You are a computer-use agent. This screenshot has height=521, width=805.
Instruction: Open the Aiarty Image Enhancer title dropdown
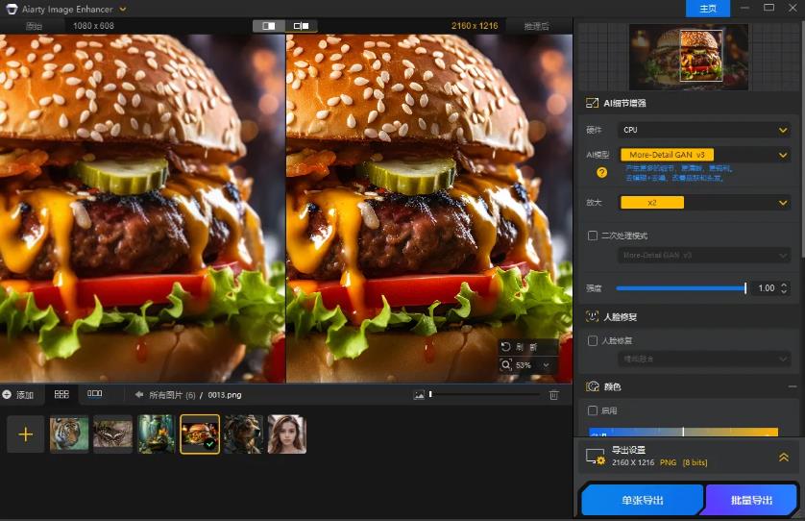(123, 9)
